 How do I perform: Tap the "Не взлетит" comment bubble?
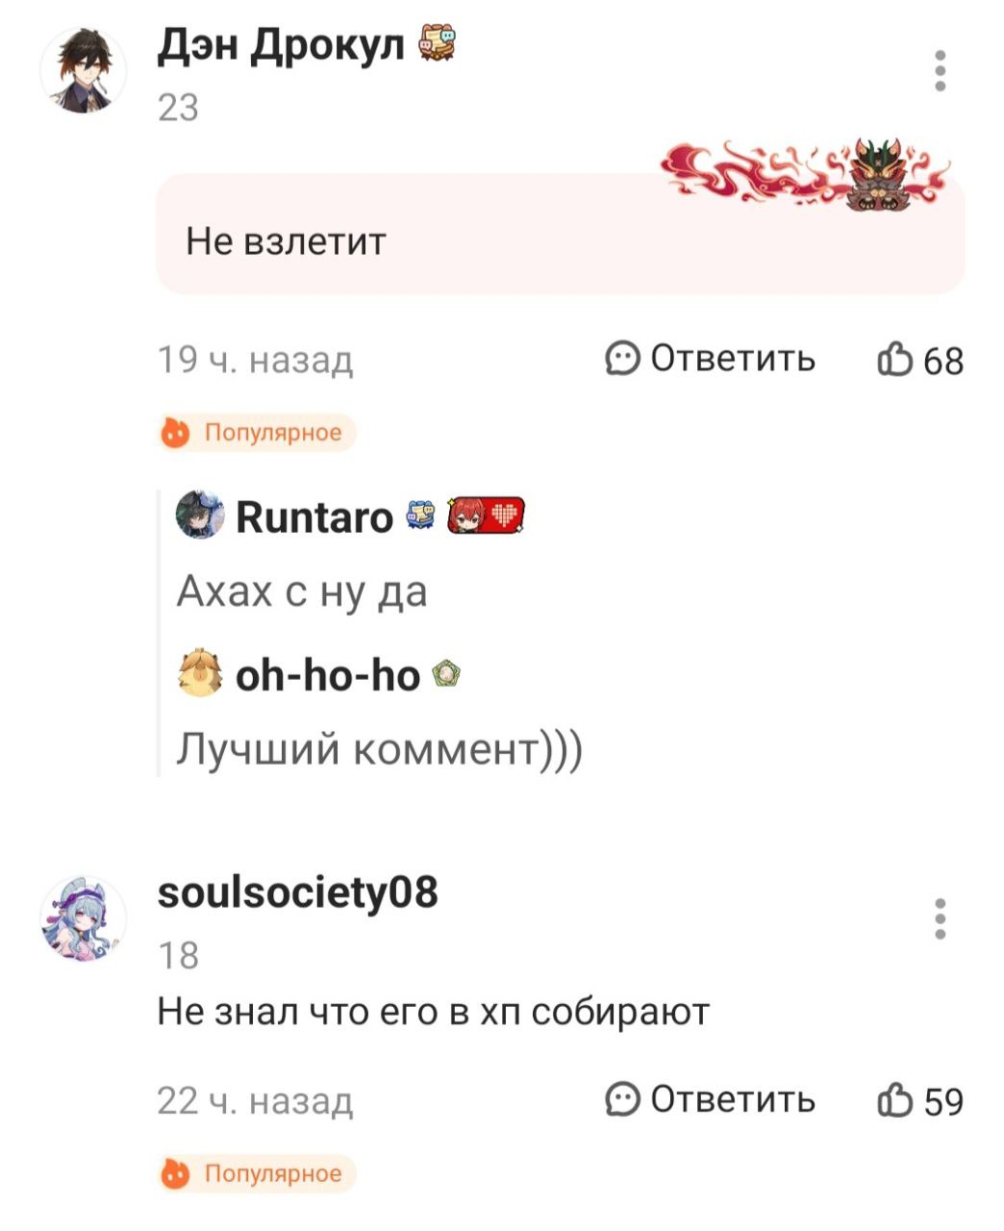point(561,234)
